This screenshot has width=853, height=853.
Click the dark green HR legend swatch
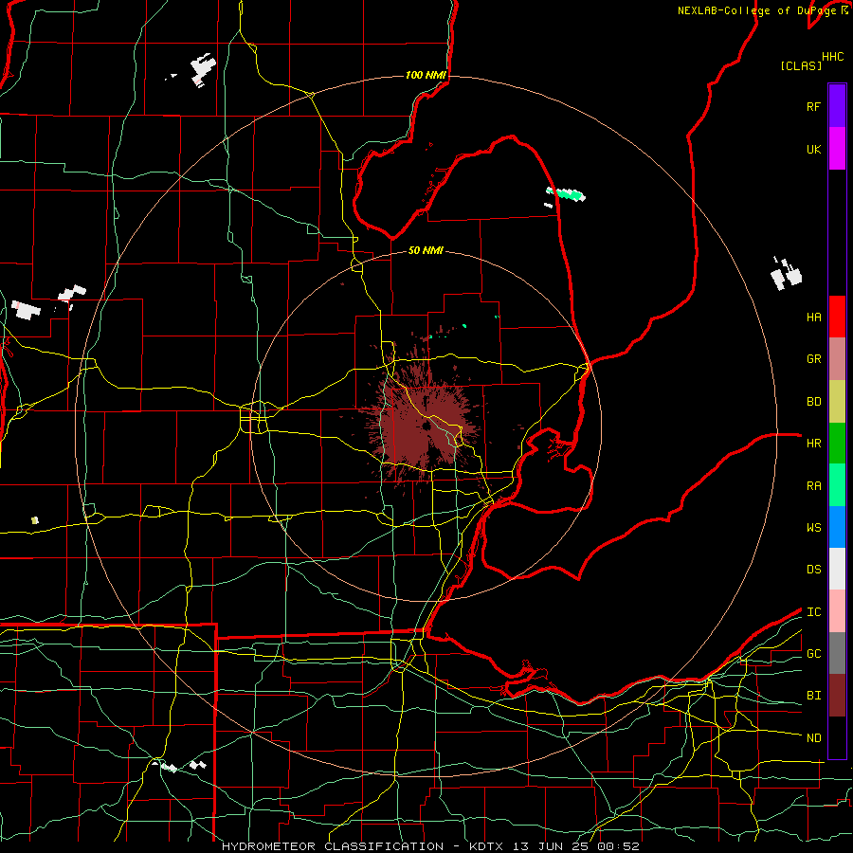pos(837,444)
